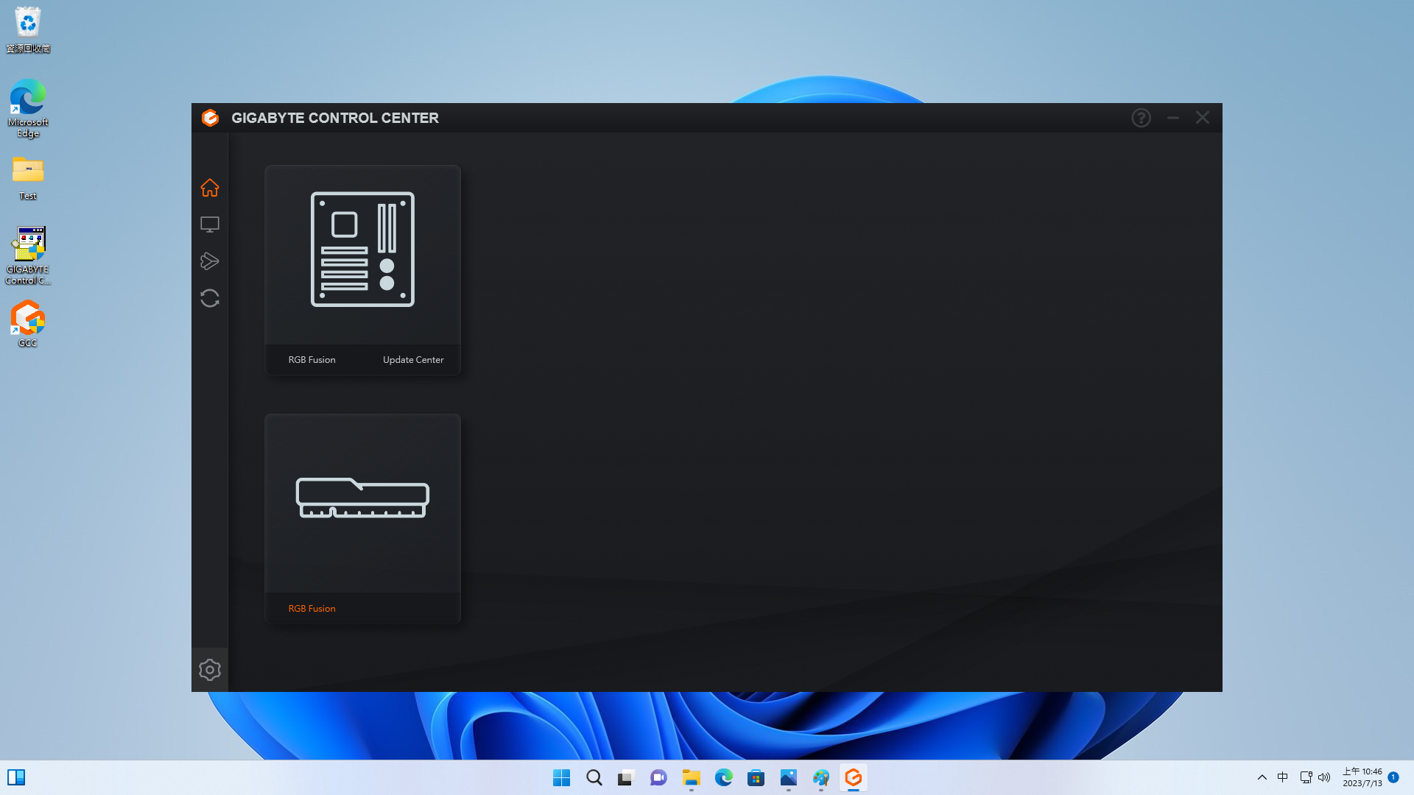
Task: Open settings gear in GIGABYTE sidebar
Action: 210,670
